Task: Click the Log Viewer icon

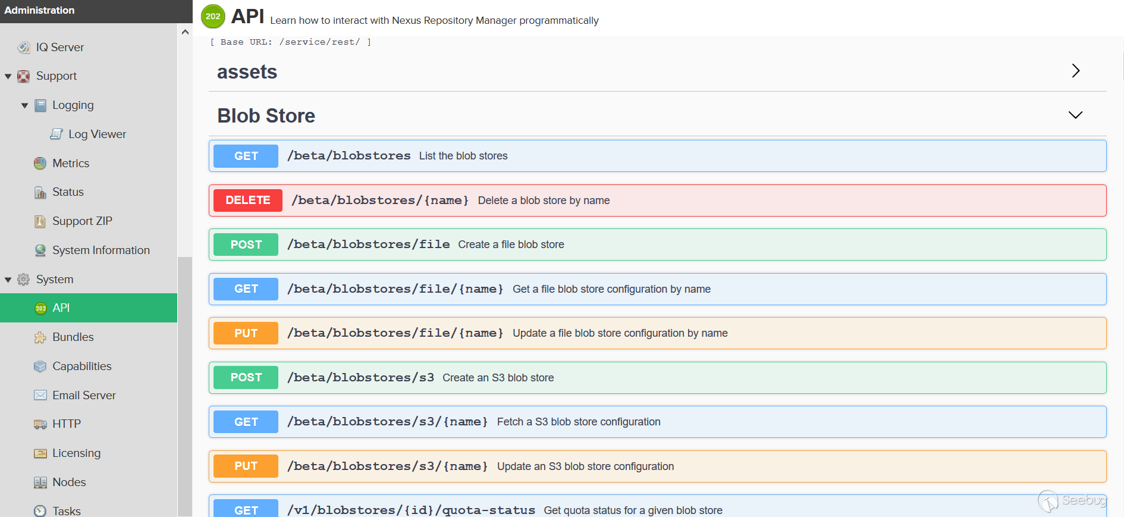Action: point(56,134)
